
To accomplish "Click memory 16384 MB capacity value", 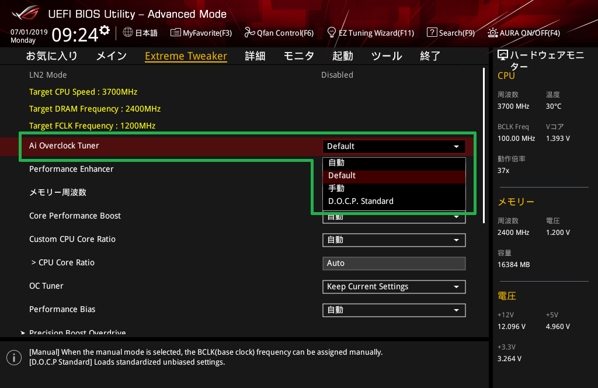I will pos(514,265).
